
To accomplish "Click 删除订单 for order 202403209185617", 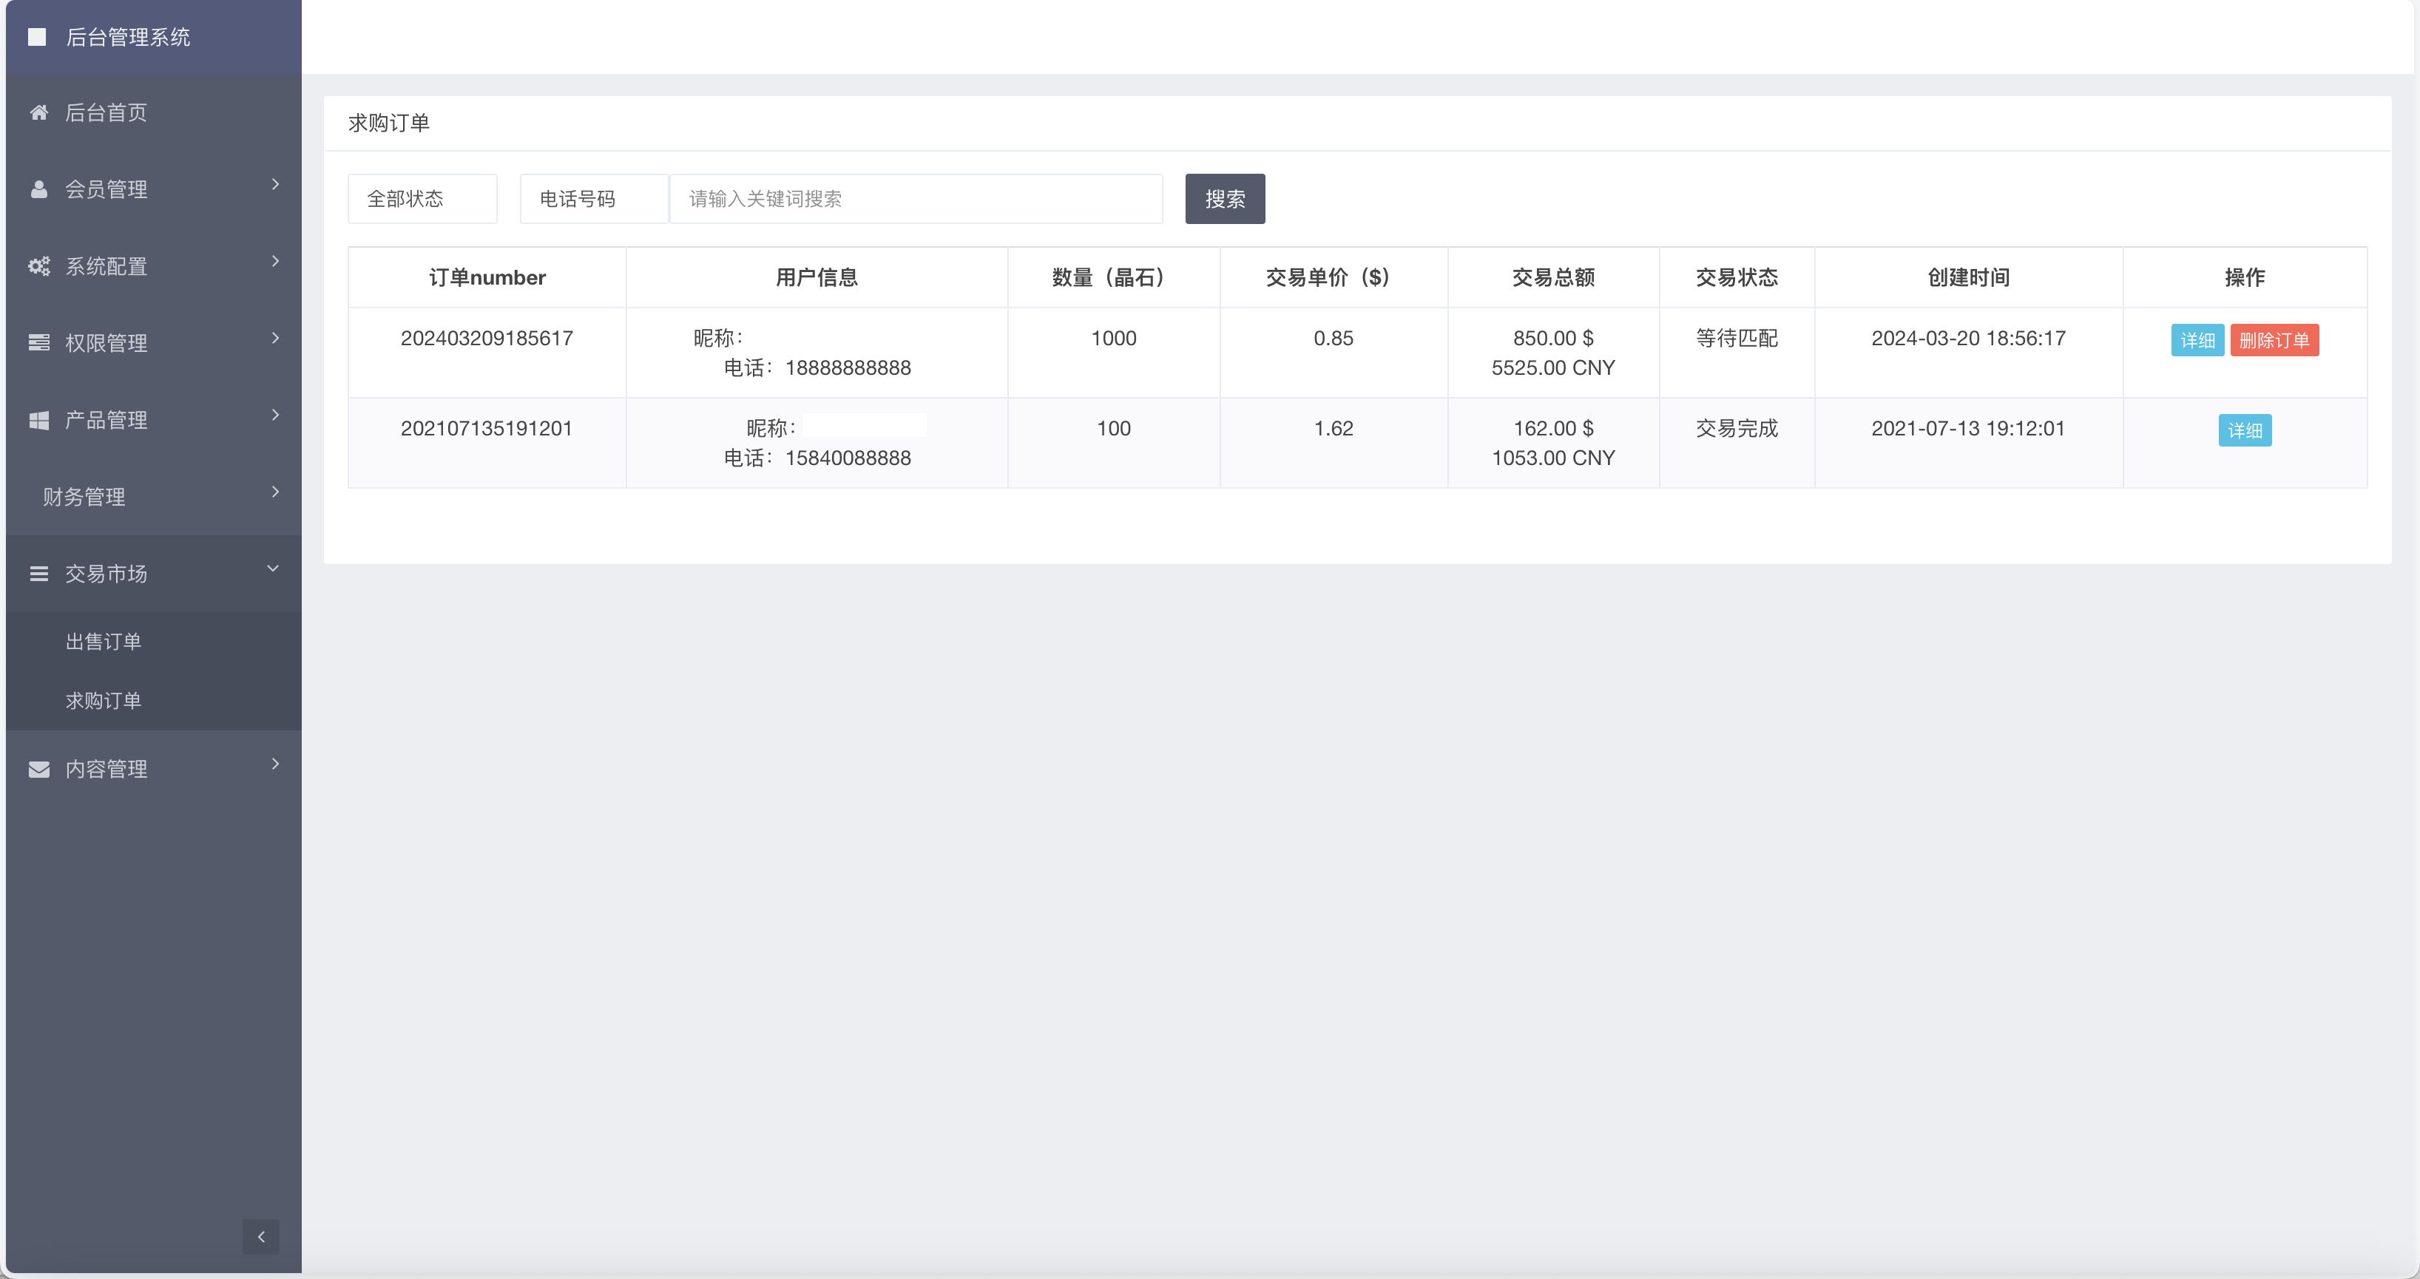I will tap(2274, 340).
